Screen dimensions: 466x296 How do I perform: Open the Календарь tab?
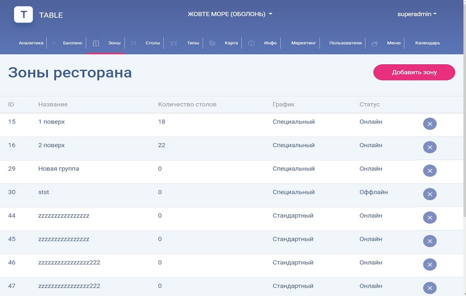(x=428, y=43)
